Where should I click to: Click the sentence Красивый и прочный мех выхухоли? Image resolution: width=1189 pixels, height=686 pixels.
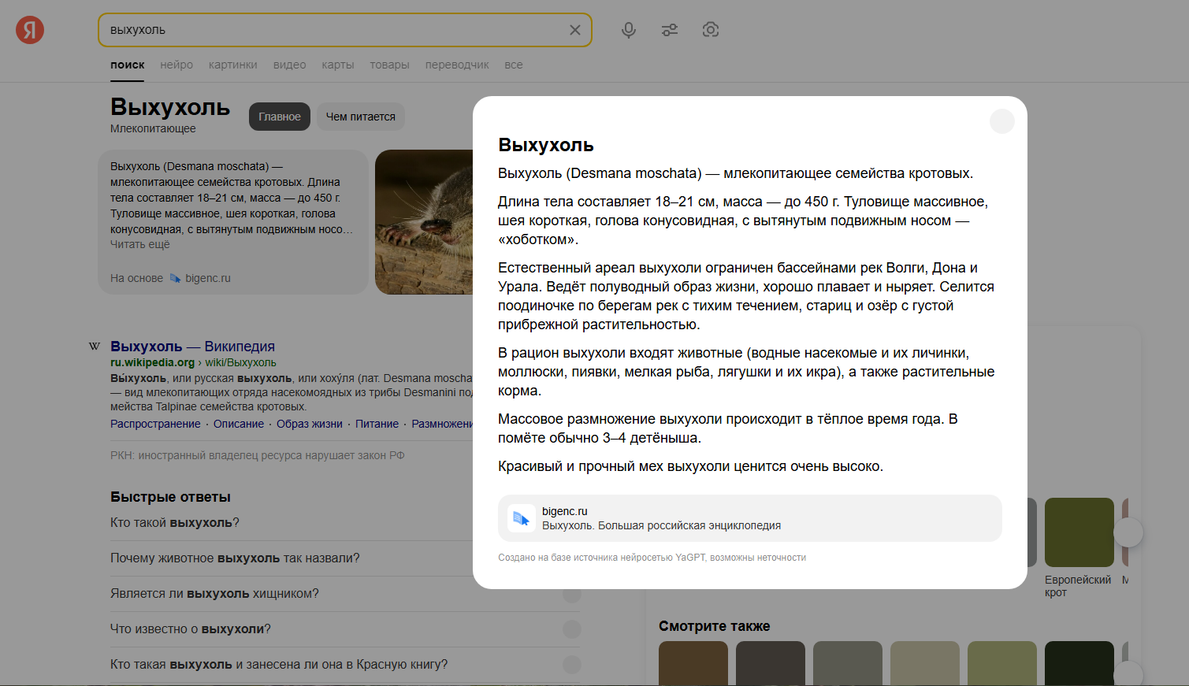[690, 466]
